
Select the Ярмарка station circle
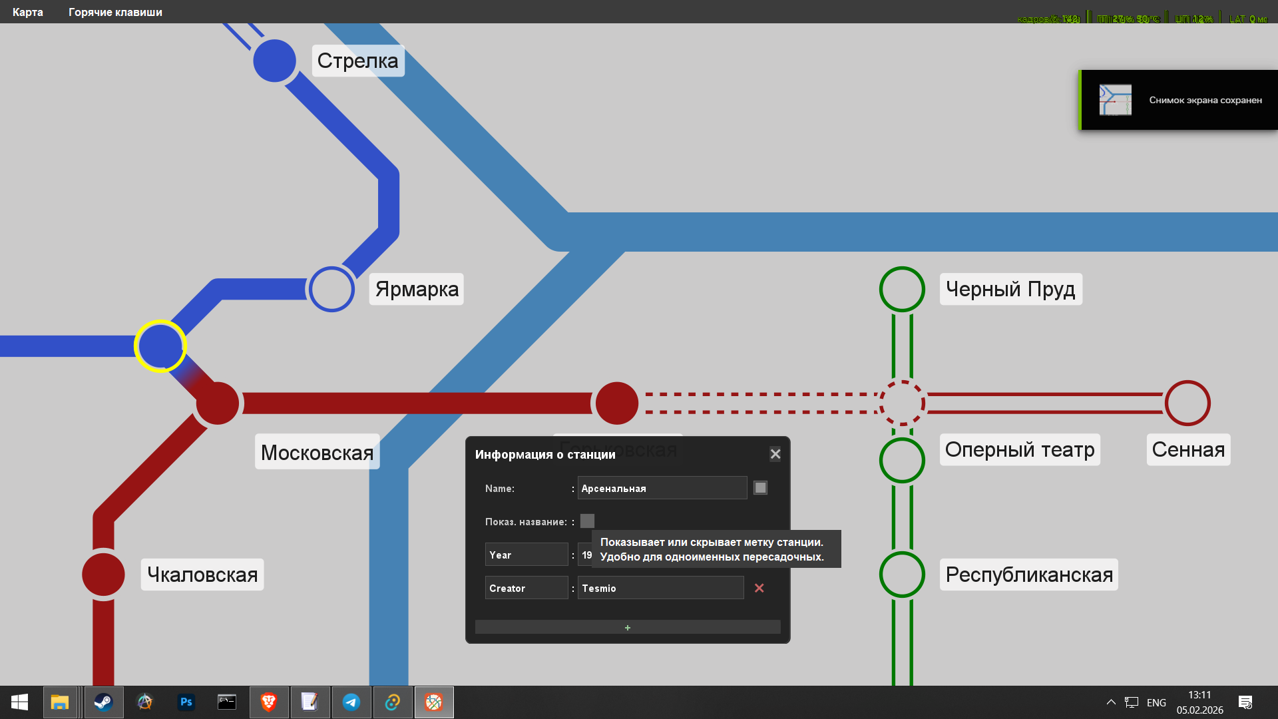click(x=331, y=289)
